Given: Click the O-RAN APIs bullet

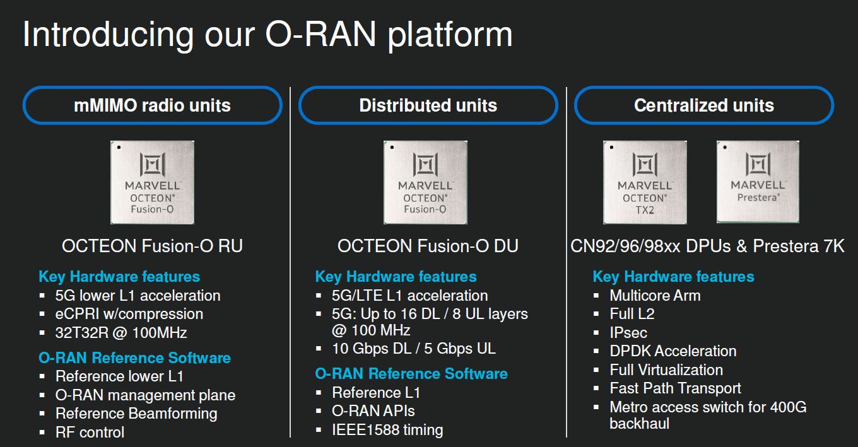Looking at the screenshot, I should (x=365, y=411).
